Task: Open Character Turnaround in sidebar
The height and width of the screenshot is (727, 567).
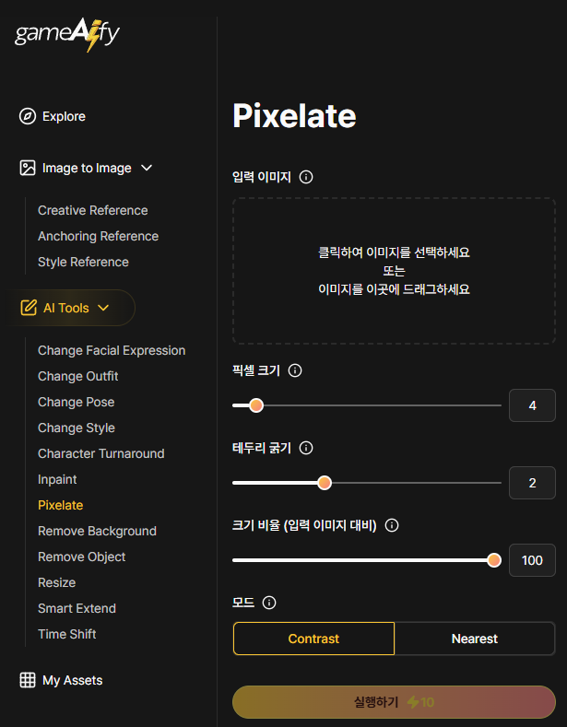Action: pos(101,453)
